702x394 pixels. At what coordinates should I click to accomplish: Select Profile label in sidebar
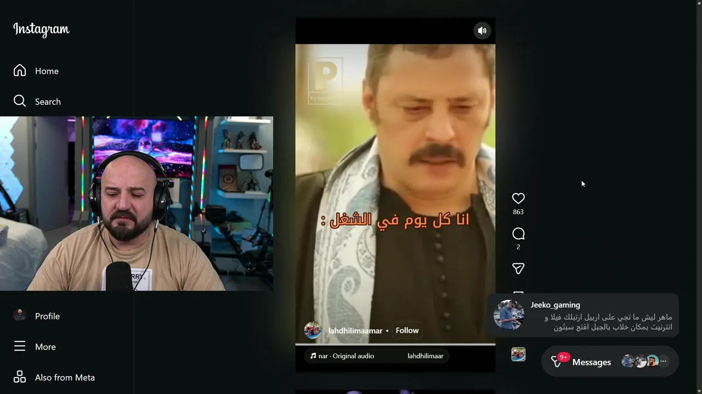click(47, 316)
